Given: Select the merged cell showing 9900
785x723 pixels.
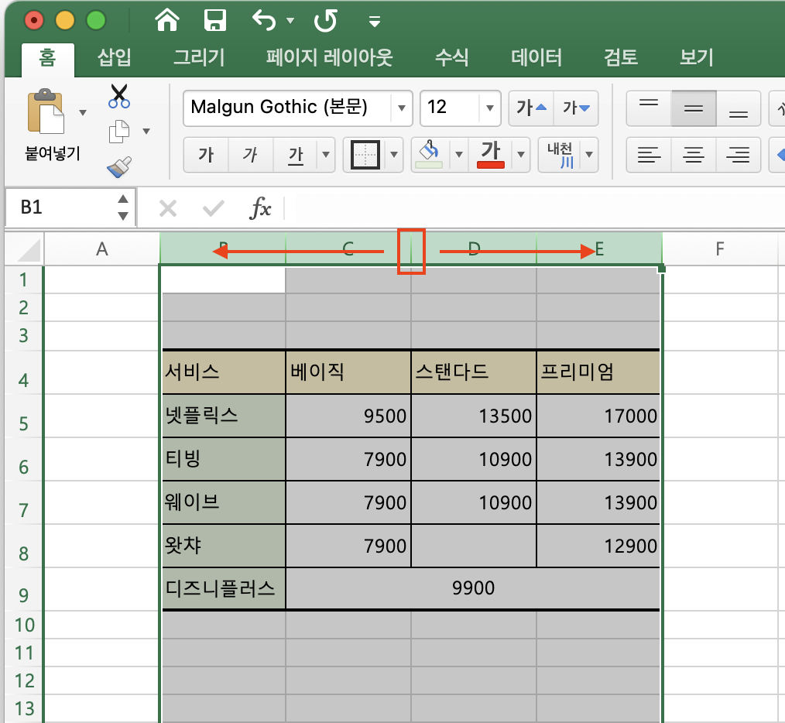Looking at the screenshot, I should [473, 588].
